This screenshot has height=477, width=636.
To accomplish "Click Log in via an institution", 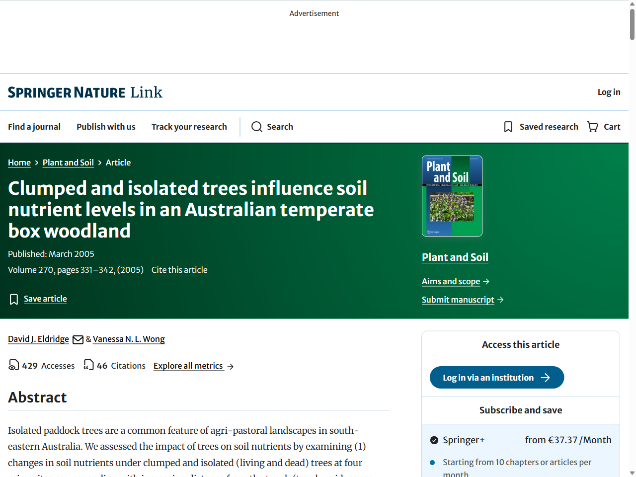I will point(496,377).
